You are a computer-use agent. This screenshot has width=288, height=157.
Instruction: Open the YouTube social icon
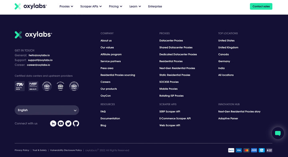coord(61,123)
